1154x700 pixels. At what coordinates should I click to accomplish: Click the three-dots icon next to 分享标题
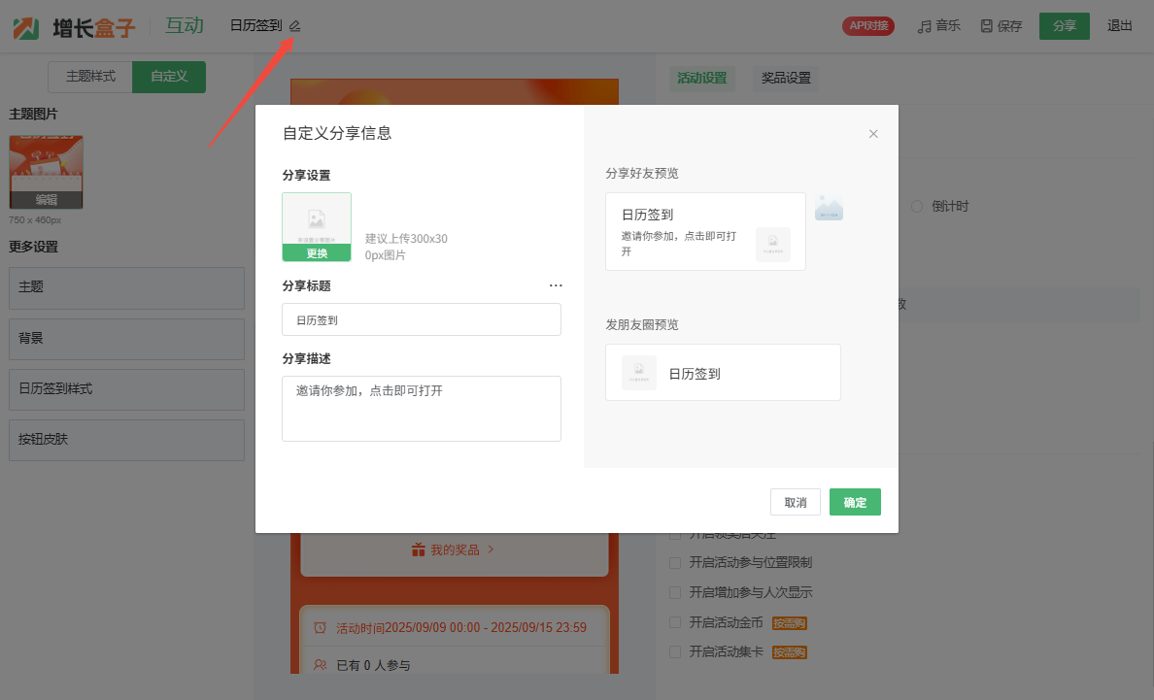(556, 285)
